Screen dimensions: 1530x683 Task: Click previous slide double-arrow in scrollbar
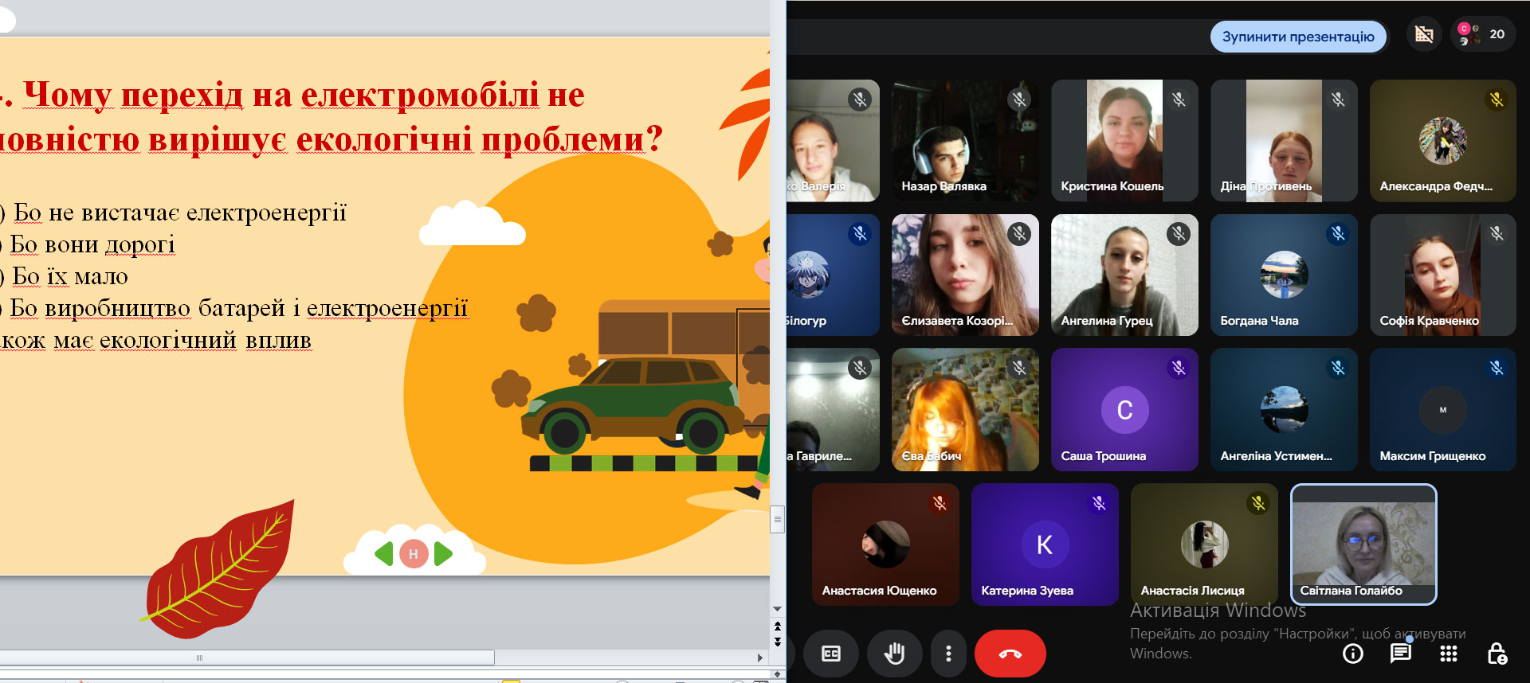pos(777,627)
